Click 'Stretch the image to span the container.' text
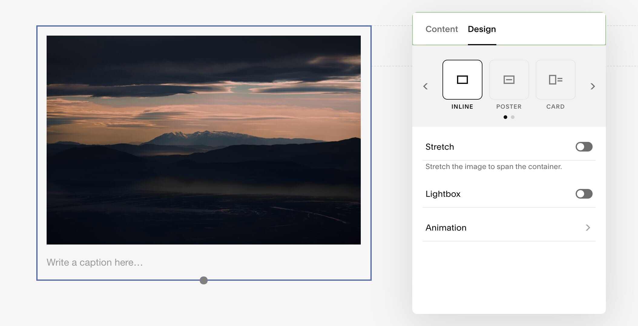Screen dimensions: 638x326 point(494,167)
